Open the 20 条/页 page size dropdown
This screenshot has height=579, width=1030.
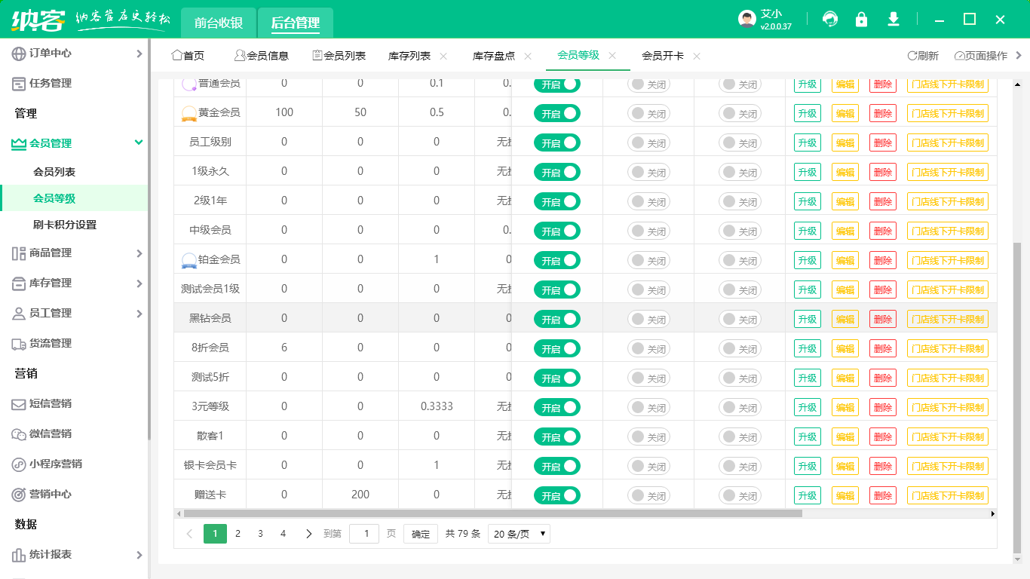519,534
